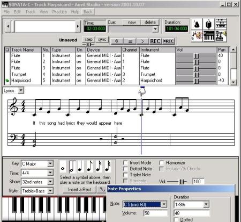This screenshot has width=241, height=222.
Task: Expand the Key dropdown showing C Major
Action: point(50,163)
